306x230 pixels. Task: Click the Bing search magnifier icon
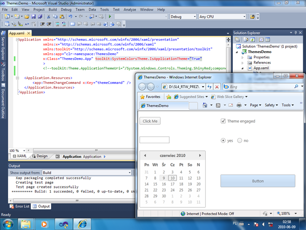click(296, 86)
